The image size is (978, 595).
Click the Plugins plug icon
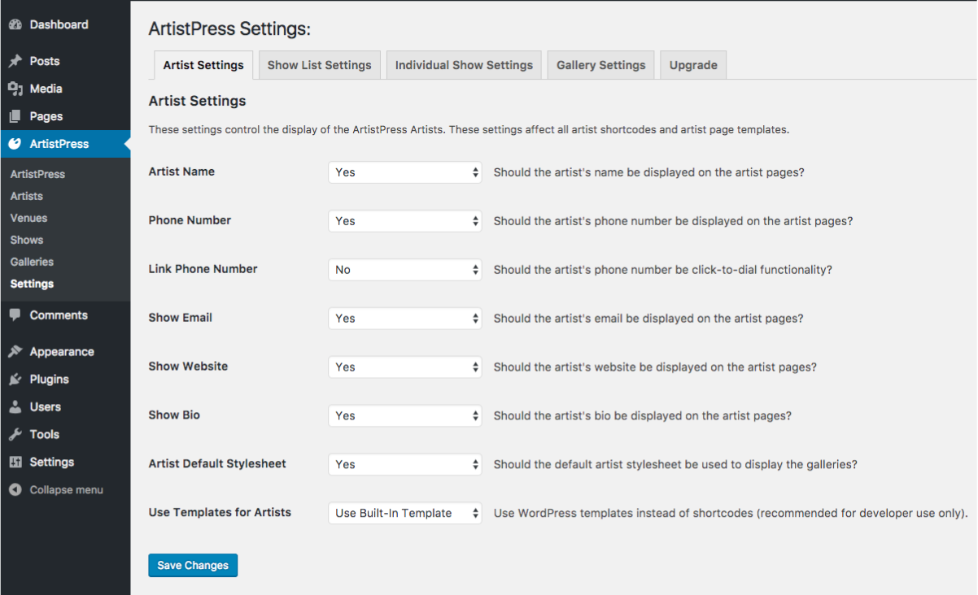[15, 380]
